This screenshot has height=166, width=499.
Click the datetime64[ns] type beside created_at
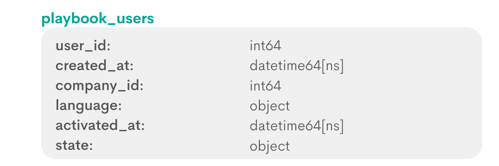tap(297, 66)
